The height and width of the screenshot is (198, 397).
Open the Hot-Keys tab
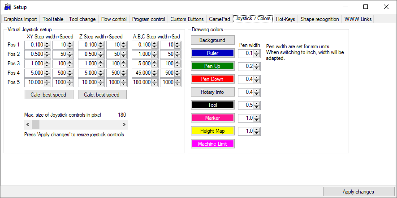tap(286, 19)
